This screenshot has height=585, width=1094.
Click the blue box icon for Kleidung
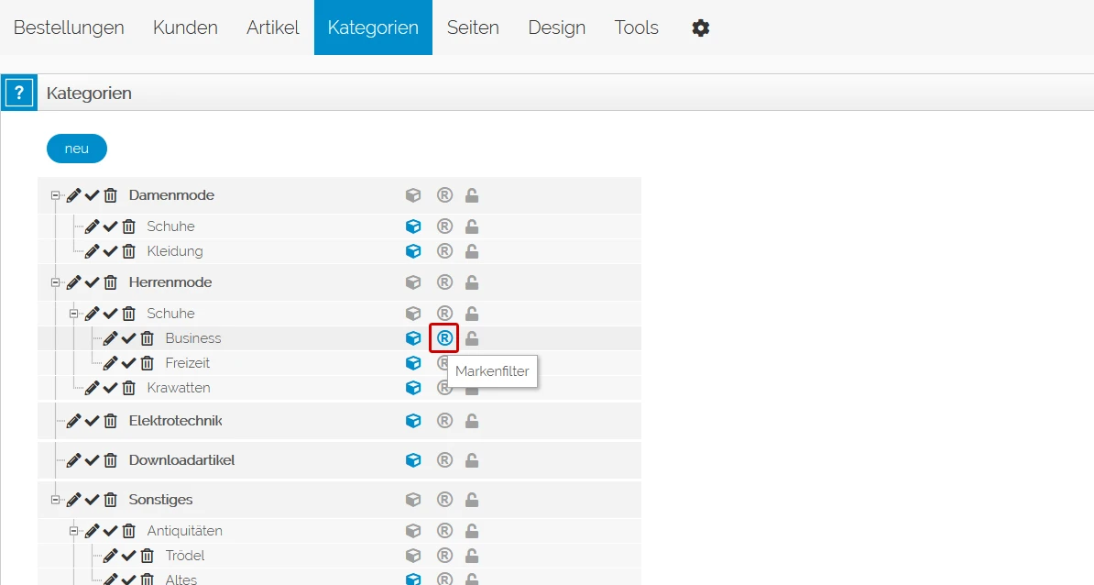413,251
